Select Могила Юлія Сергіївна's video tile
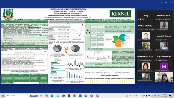 pyautogui.click(x=146, y=77)
